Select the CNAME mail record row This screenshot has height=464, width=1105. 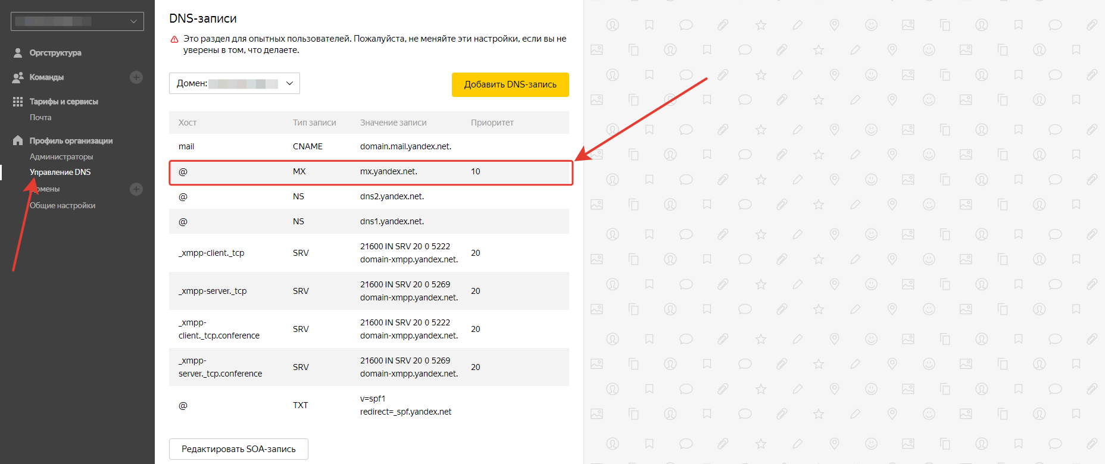pyautogui.click(x=369, y=146)
